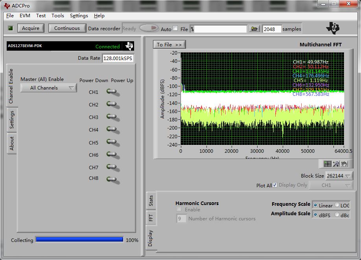Click the Collecting progress bar

[79, 240]
